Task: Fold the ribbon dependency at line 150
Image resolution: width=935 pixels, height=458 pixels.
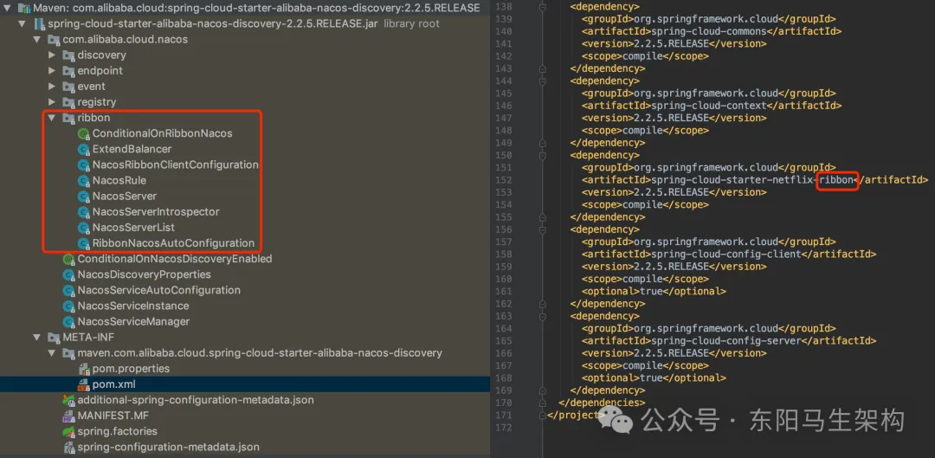Action: pyautogui.click(x=543, y=155)
